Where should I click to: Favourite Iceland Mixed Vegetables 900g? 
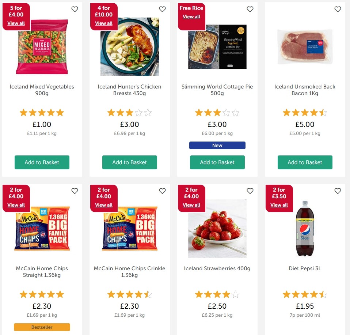[75, 9]
